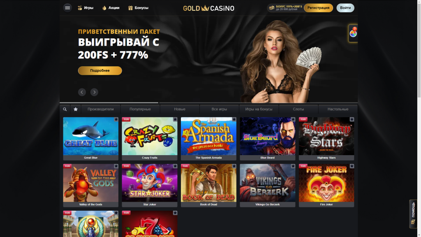Viewport: 421px width, 237px height.
Task: Click the Подробнее button on banner
Action: [100, 71]
